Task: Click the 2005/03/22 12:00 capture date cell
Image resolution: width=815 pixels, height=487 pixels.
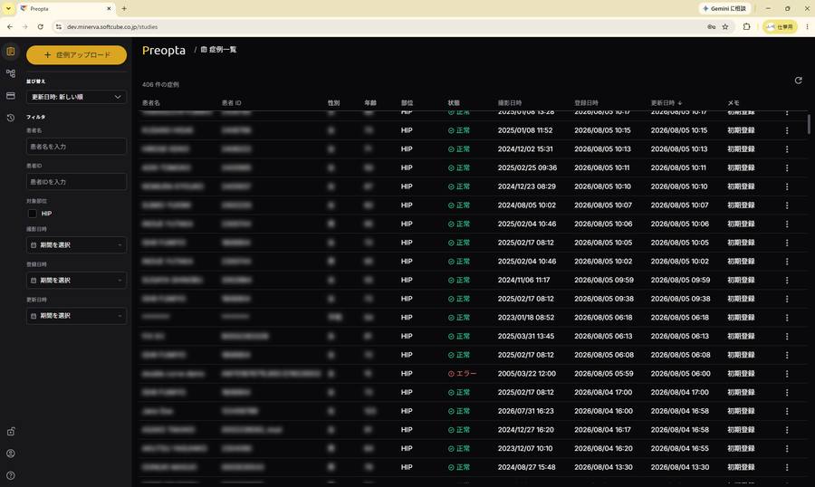Action: pyautogui.click(x=526, y=374)
